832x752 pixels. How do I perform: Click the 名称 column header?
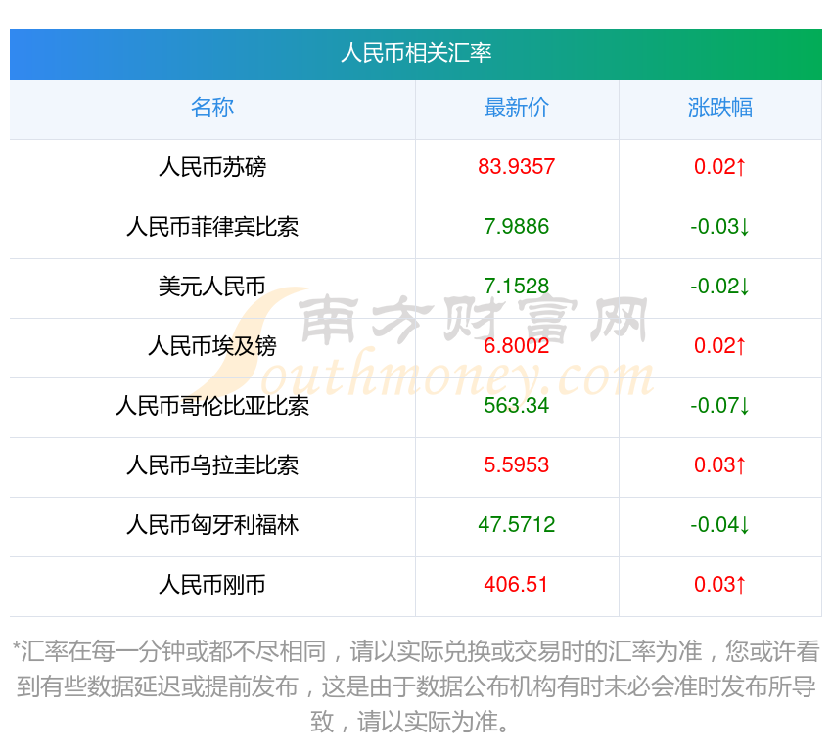(212, 108)
